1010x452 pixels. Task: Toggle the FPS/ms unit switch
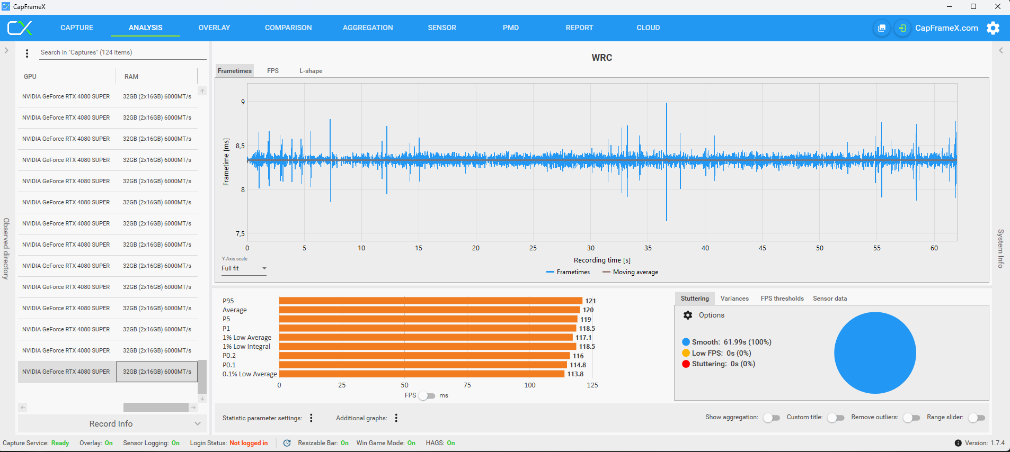click(427, 396)
